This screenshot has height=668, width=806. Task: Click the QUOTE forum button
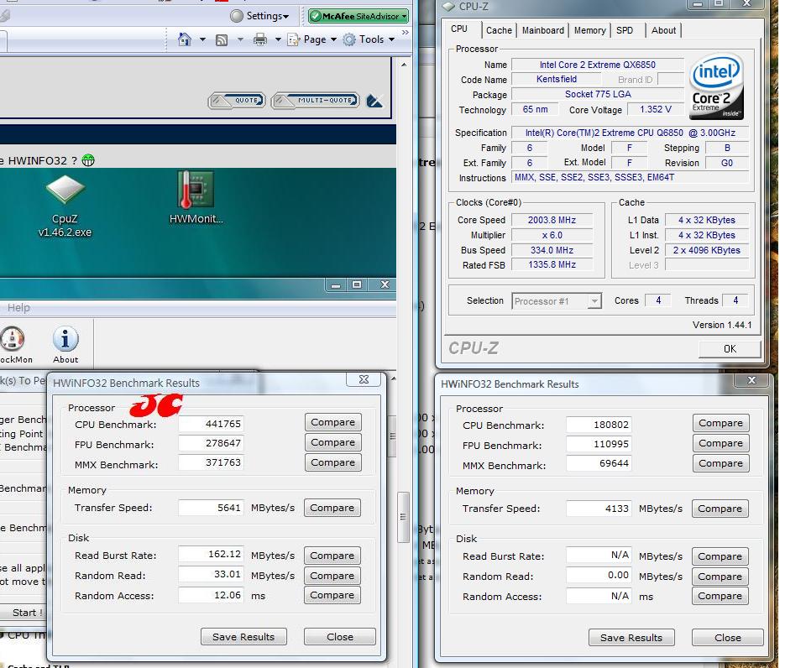(237, 100)
